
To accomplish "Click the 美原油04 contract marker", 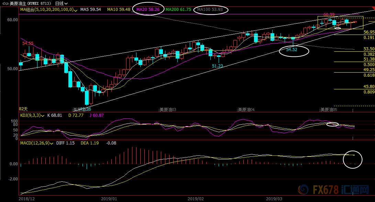I will point(246,110).
